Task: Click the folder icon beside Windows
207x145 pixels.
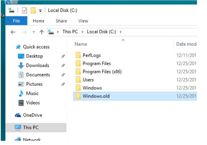Action: (x=78, y=88)
